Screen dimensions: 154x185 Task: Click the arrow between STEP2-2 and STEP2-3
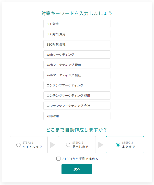click(x=101, y=145)
